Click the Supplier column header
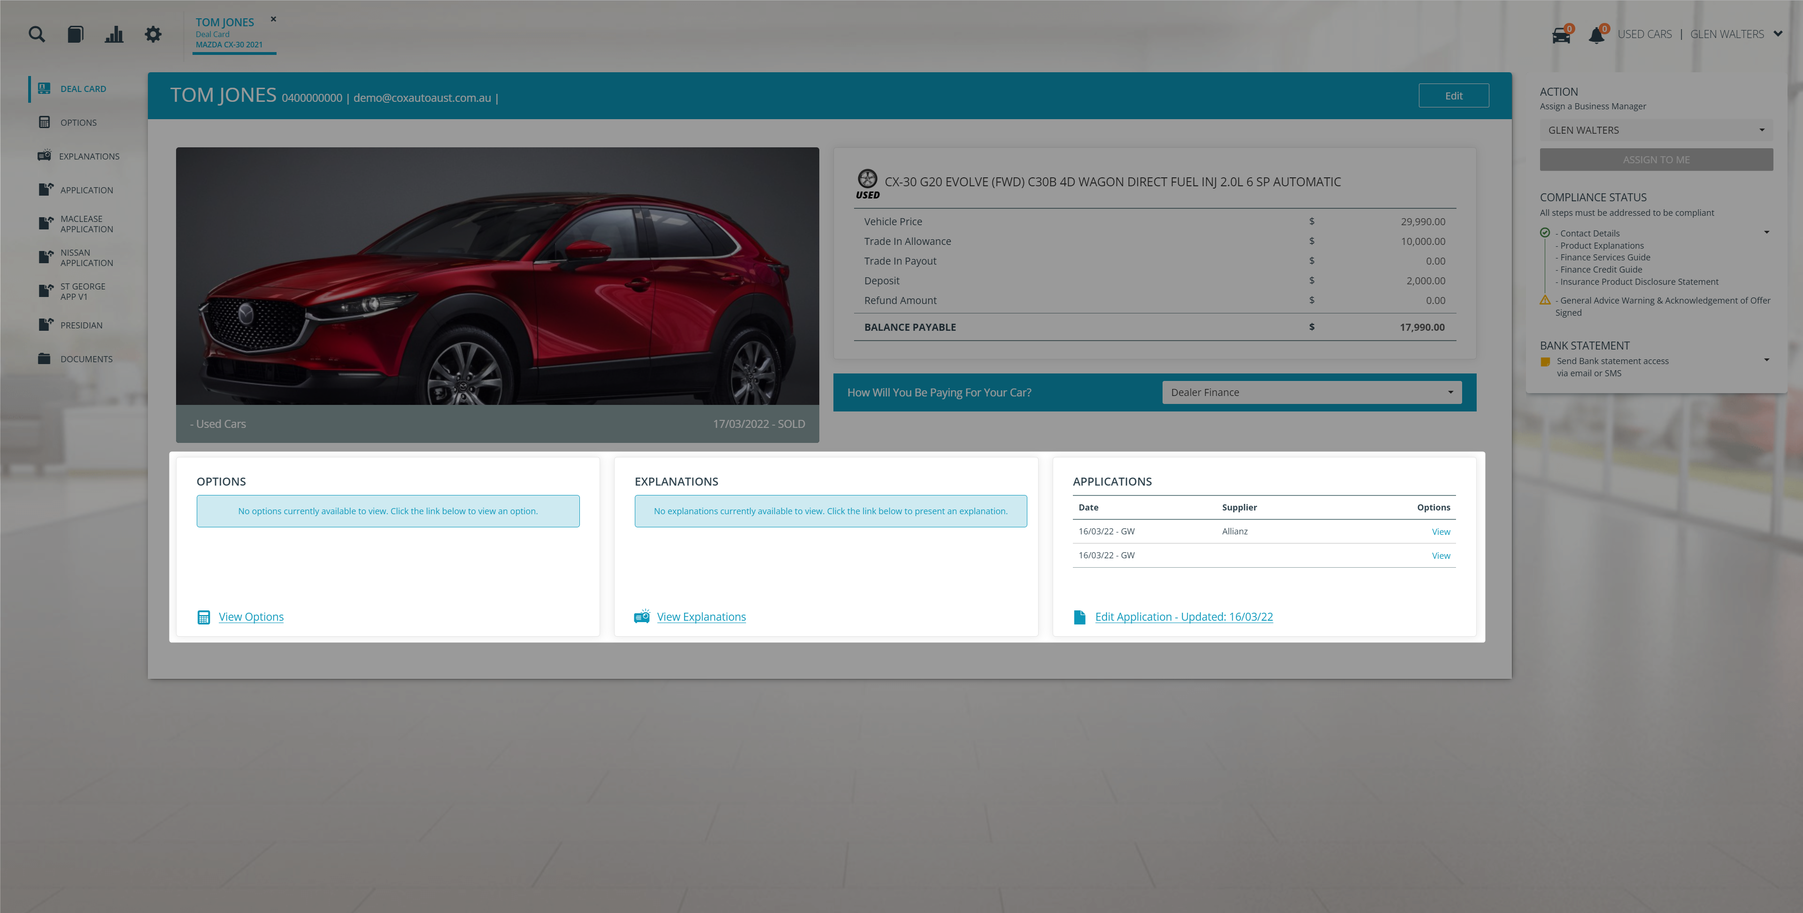1803x913 pixels. click(x=1239, y=507)
